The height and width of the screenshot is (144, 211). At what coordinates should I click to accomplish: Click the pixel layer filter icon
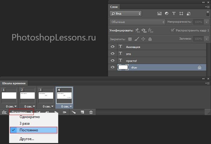[160, 14]
